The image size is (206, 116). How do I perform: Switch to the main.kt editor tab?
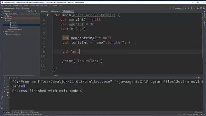click(45, 11)
